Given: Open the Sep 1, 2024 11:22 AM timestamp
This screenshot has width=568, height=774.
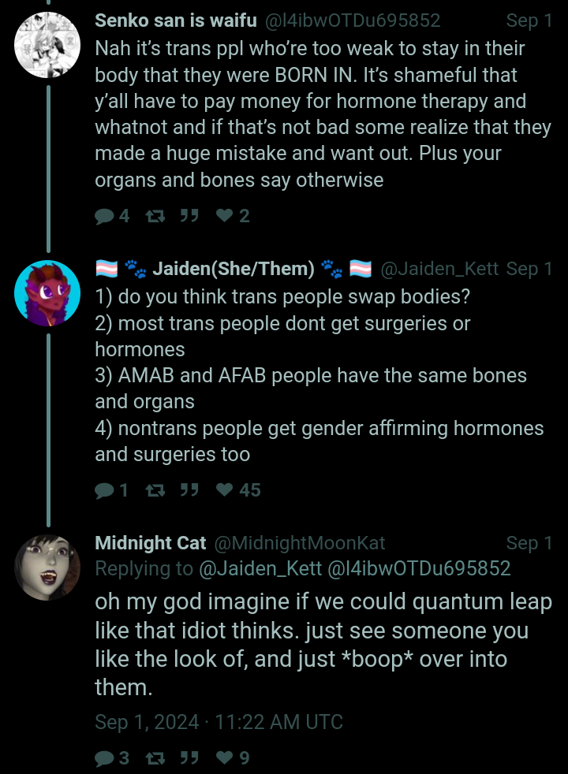Looking at the screenshot, I should click(219, 722).
